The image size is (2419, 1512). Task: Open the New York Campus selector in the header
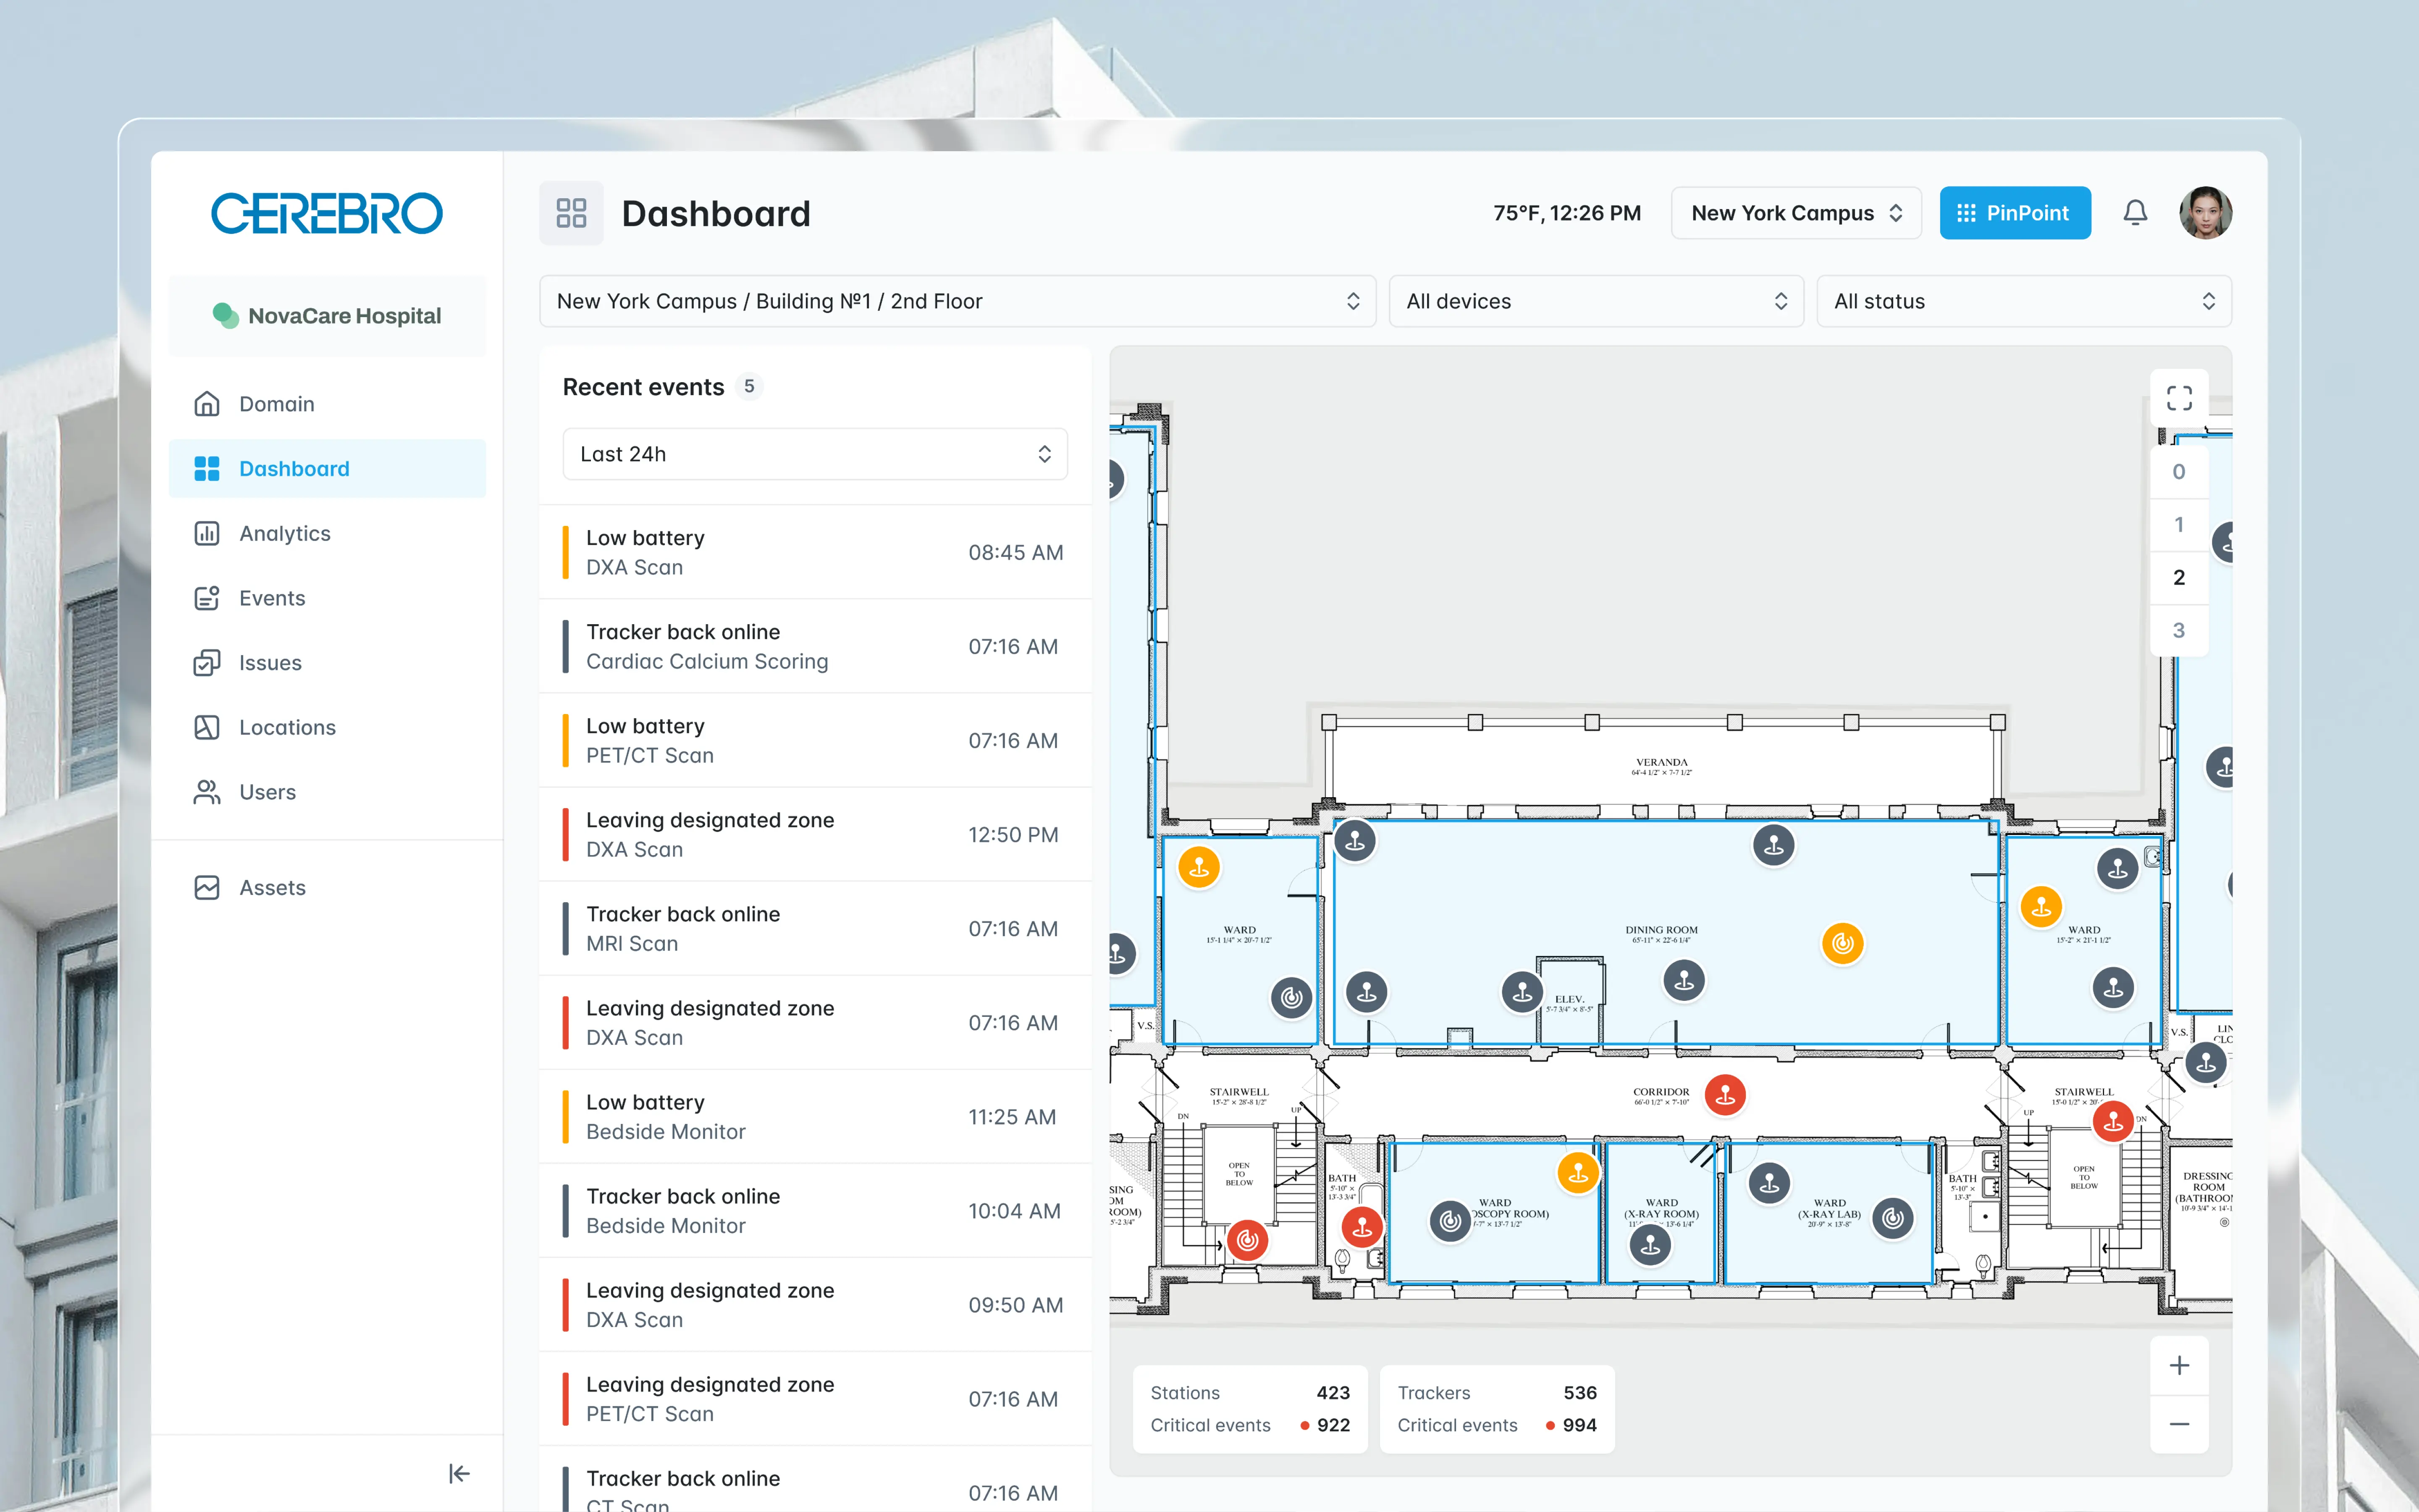tap(1796, 213)
